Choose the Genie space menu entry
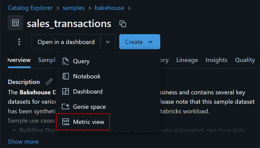This screenshot has width=260, height=148. pos(89,107)
